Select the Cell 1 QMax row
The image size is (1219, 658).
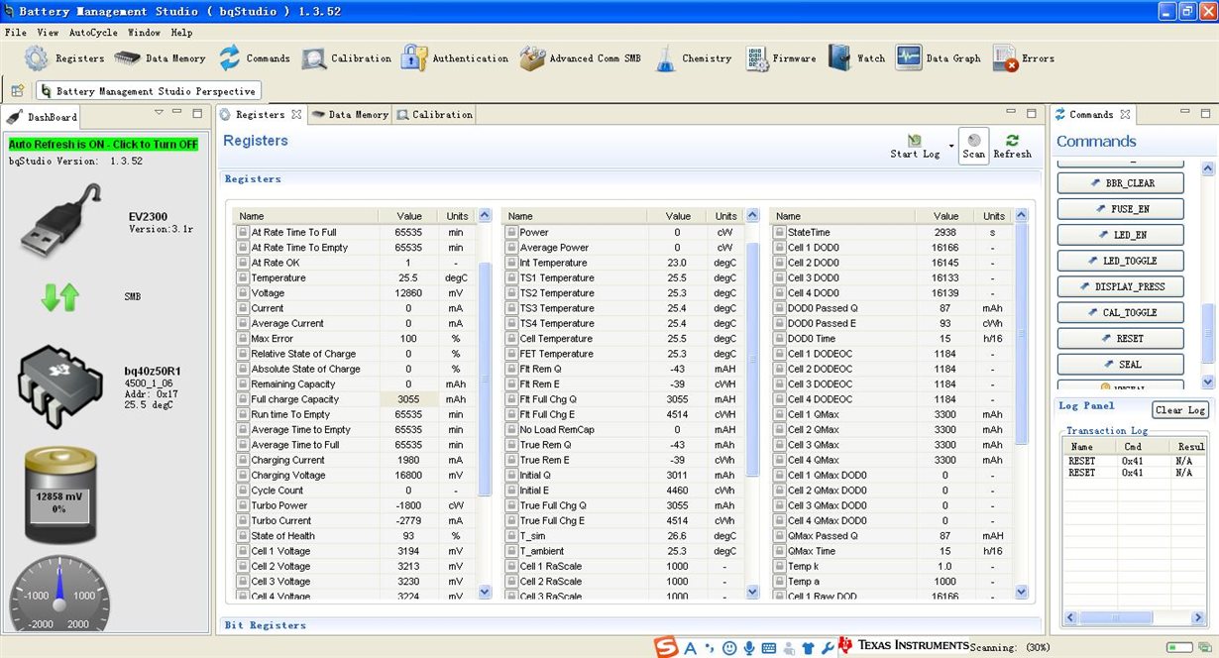tap(892, 414)
